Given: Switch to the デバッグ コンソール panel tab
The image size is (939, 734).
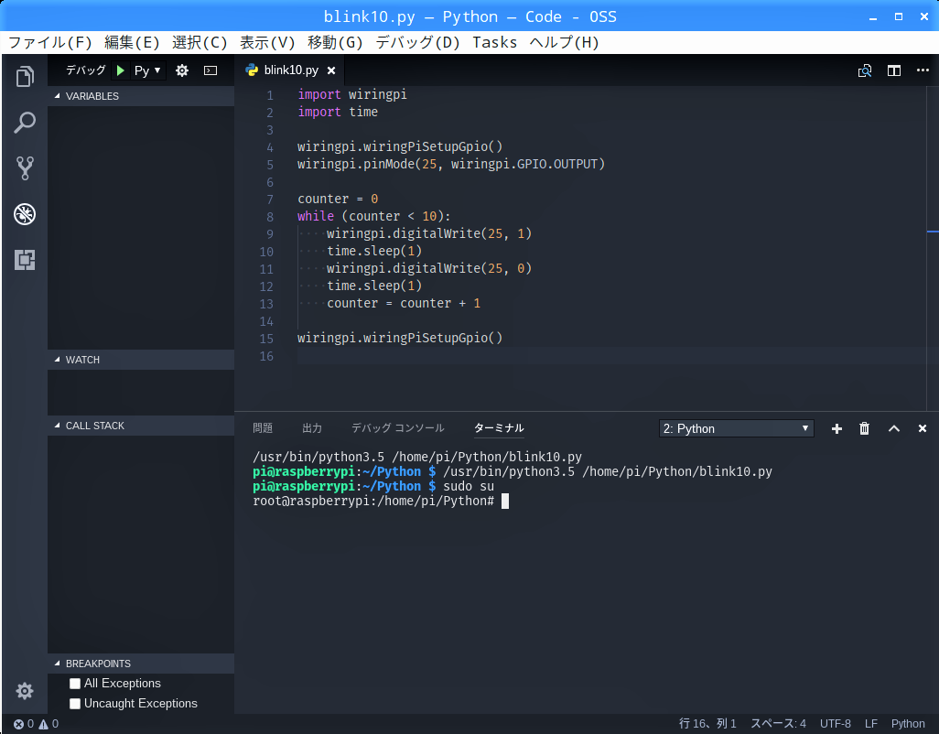Looking at the screenshot, I should pyautogui.click(x=397, y=428).
